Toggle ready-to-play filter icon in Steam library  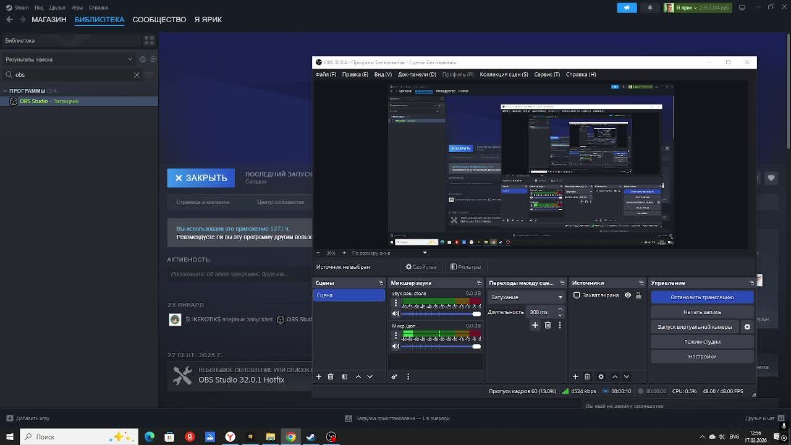click(153, 59)
